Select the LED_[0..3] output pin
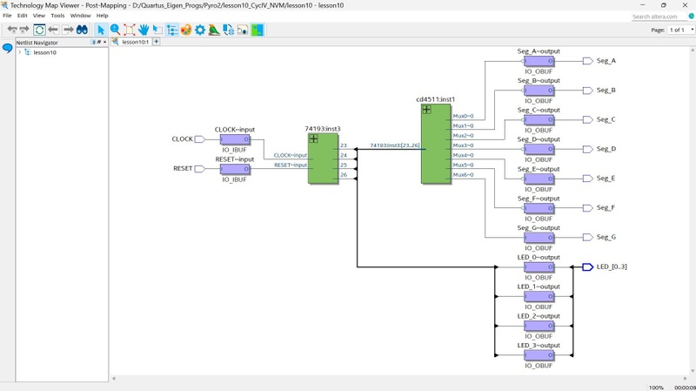This screenshot has width=696, height=391. 587,266
